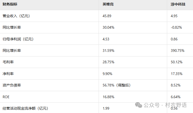
Task: Click the 50.12% gross margin value
Action: point(177,62)
